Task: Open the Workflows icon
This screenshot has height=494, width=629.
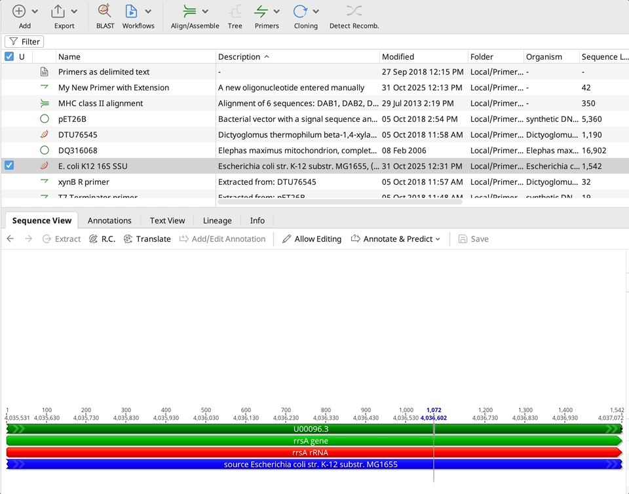Action: (x=131, y=11)
